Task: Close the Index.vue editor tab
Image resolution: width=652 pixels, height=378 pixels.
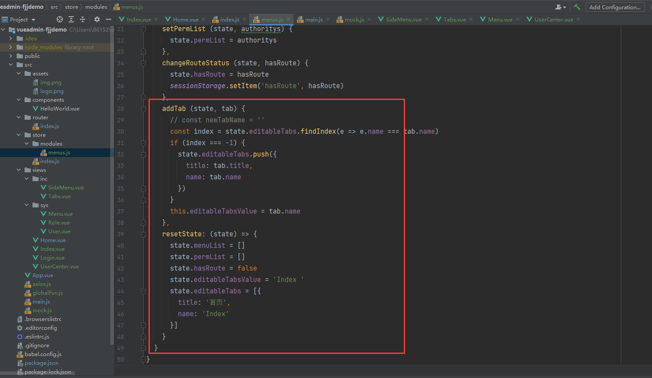Action: pos(156,19)
